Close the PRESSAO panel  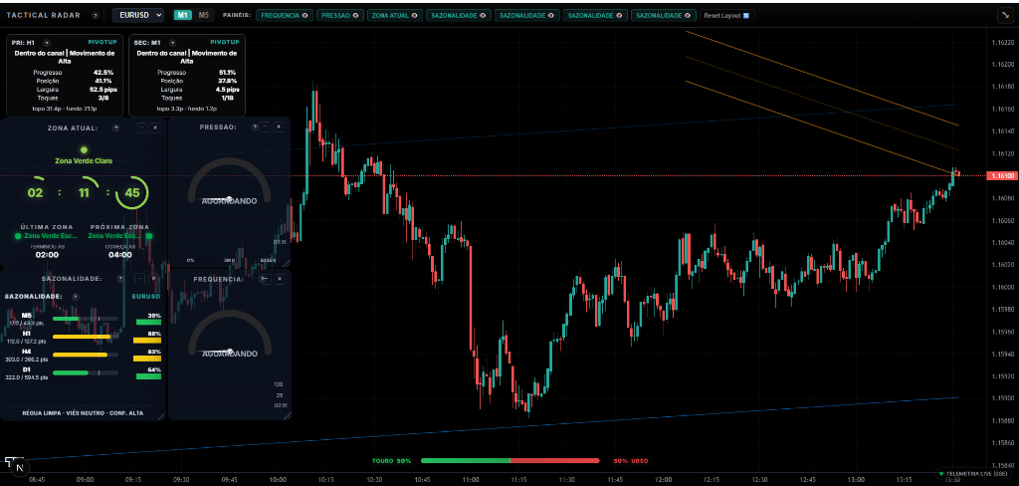pyautogui.click(x=279, y=127)
